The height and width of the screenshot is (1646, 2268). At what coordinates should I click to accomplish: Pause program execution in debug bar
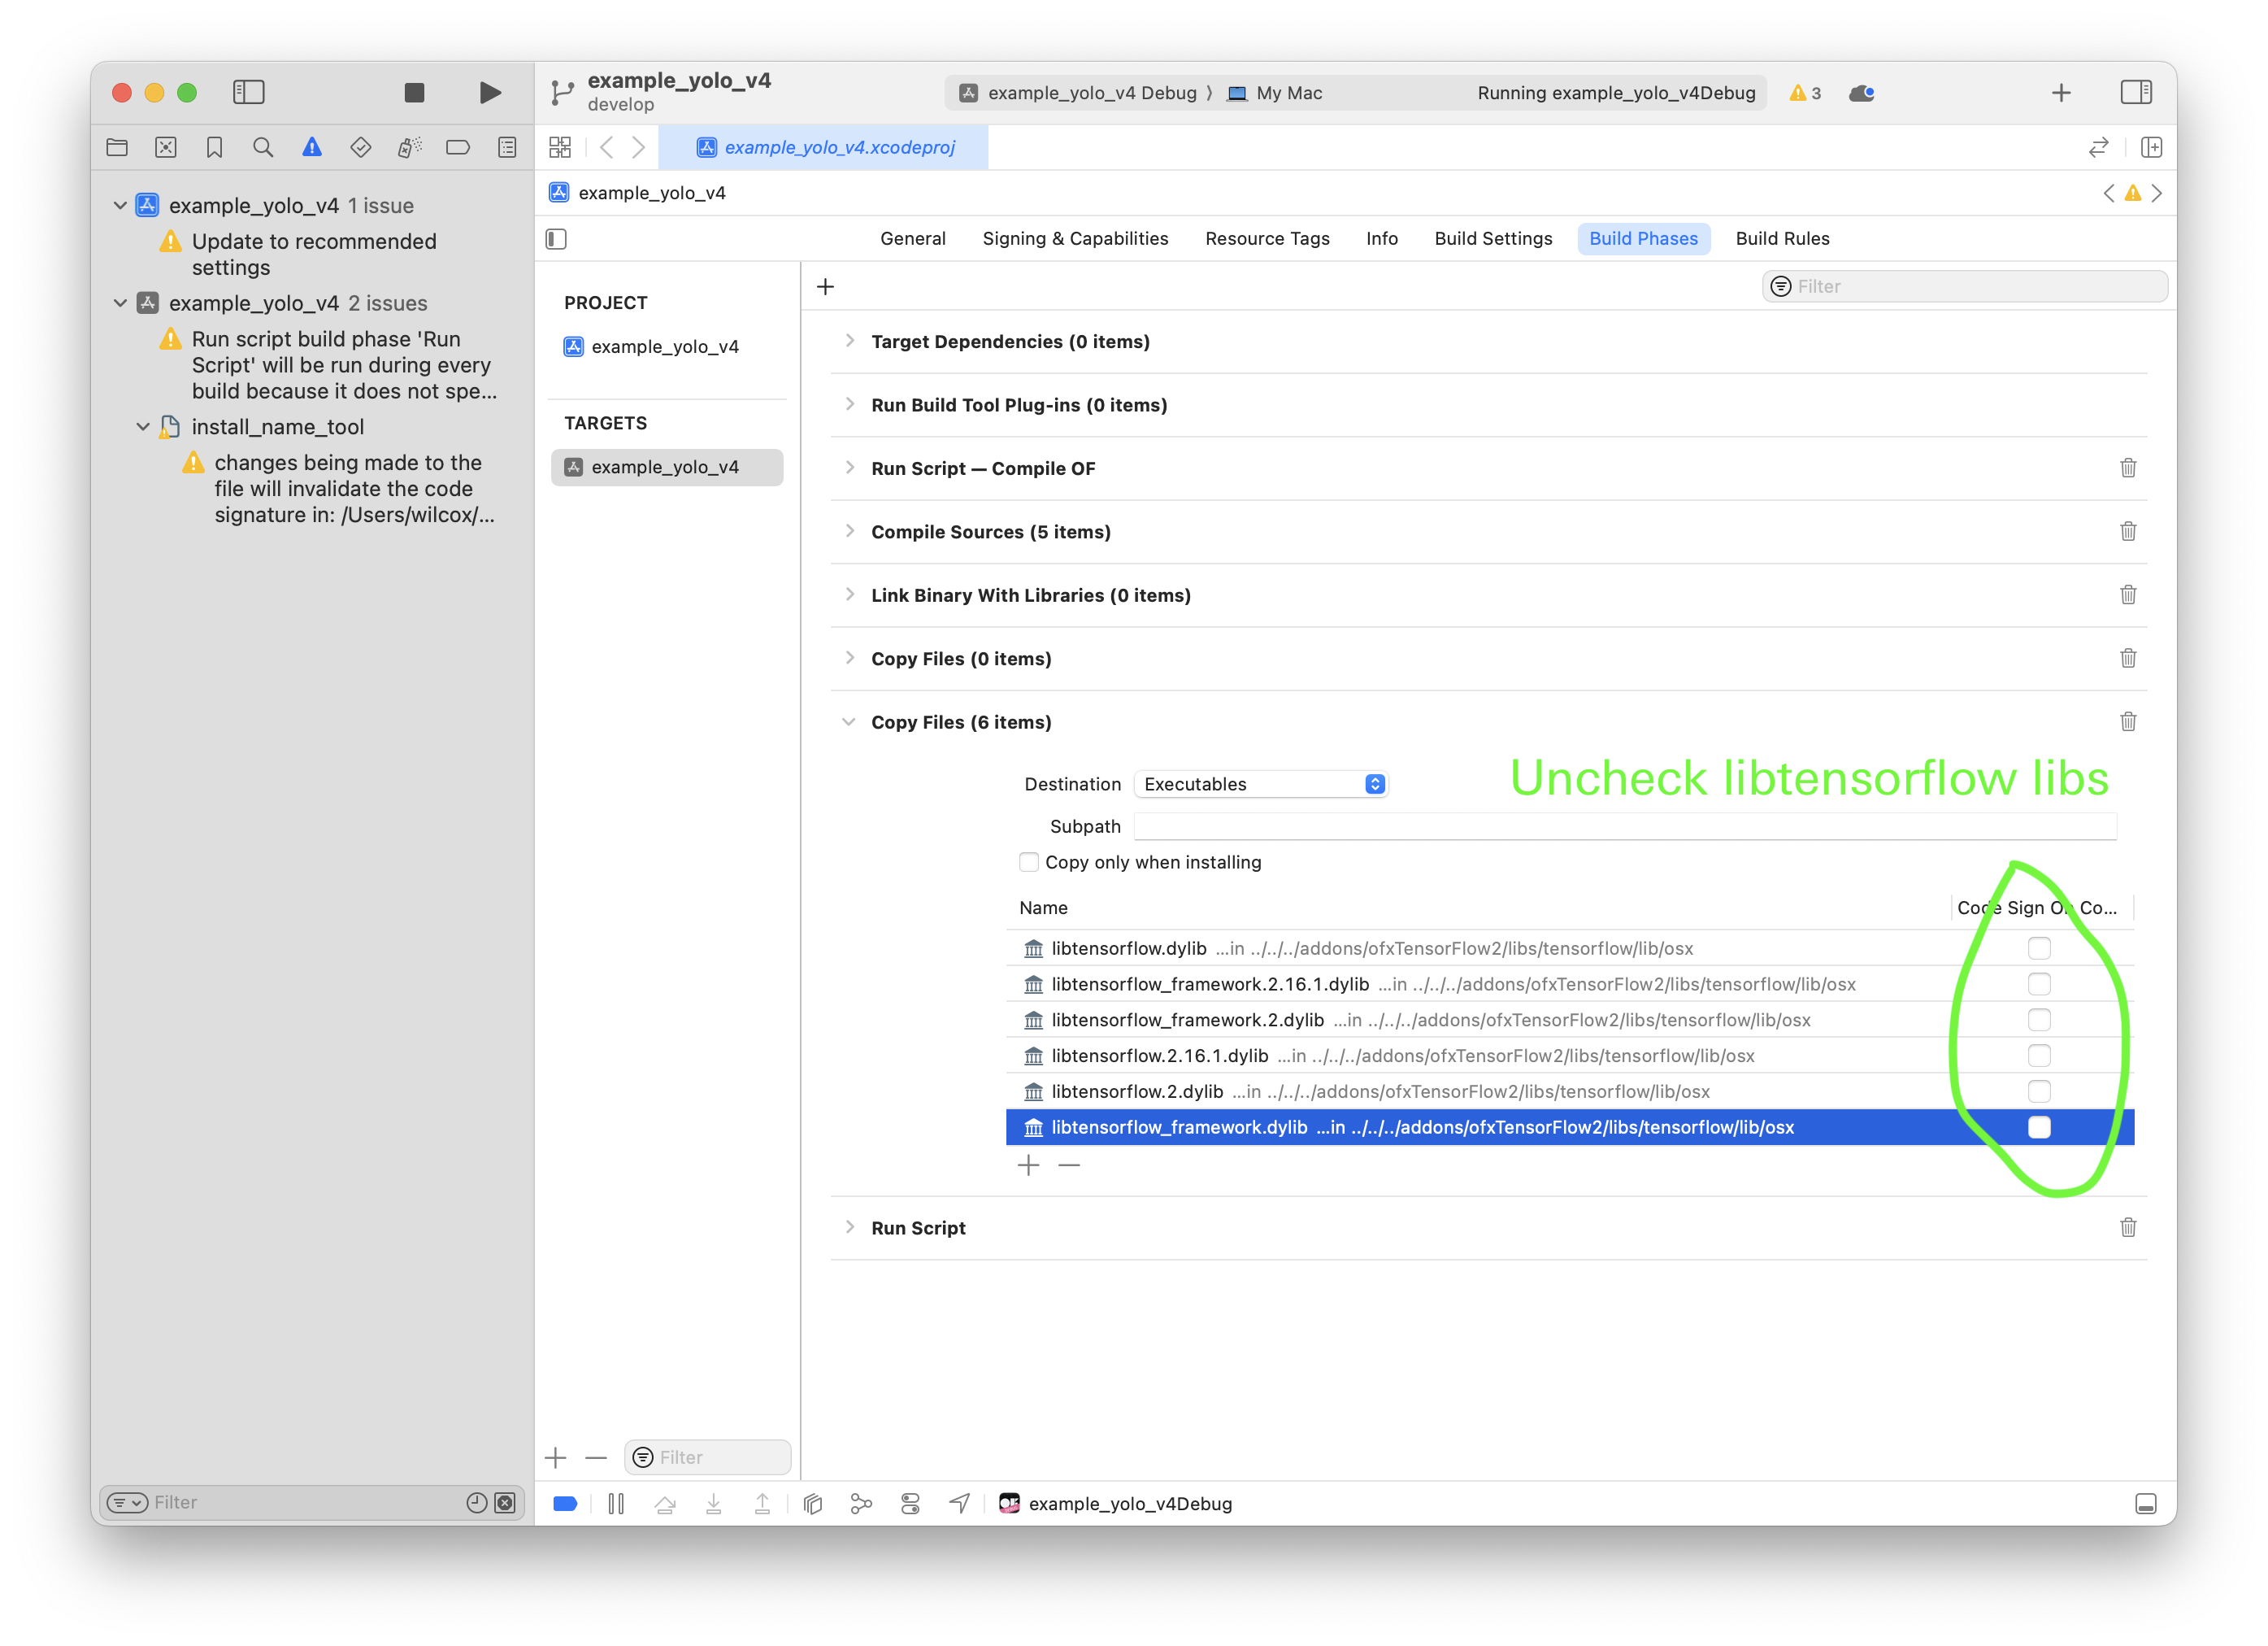point(616,1504)
